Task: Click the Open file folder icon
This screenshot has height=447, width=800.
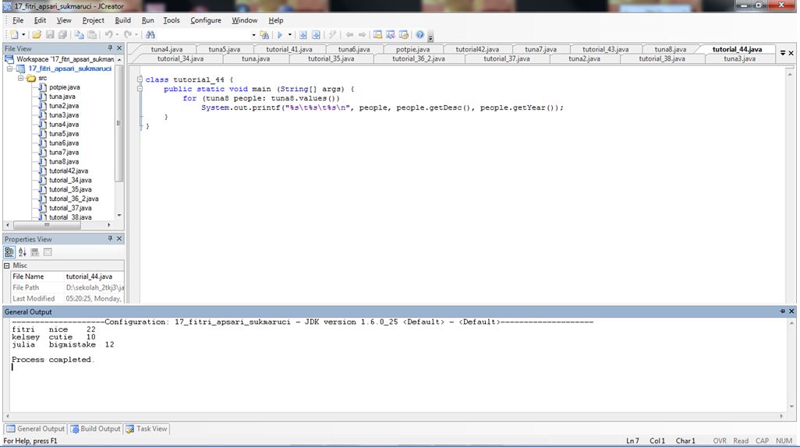Action: coord(36,35)
